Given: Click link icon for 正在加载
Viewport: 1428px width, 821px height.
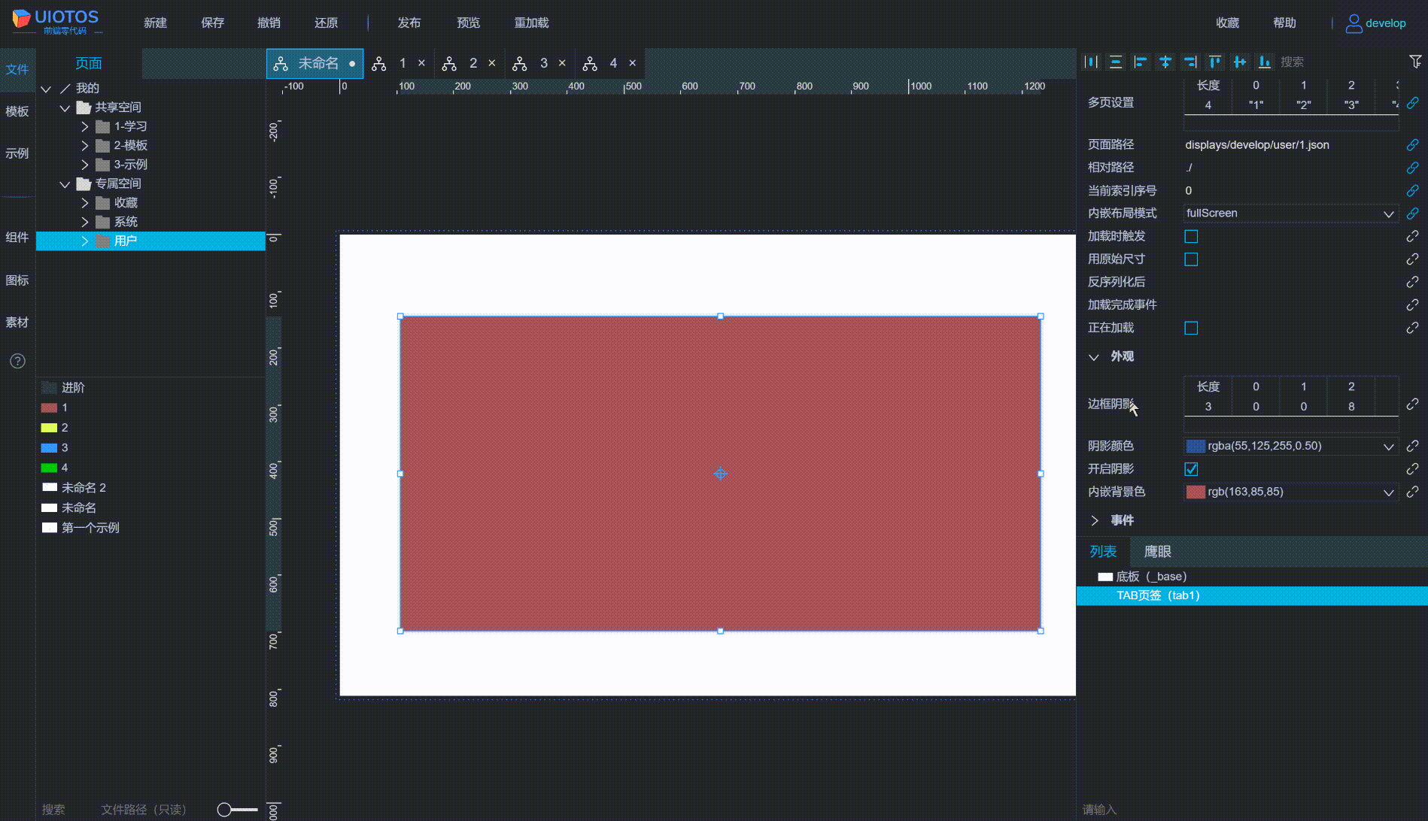Looking at the screenshot, I should (x=1413, y=328).
